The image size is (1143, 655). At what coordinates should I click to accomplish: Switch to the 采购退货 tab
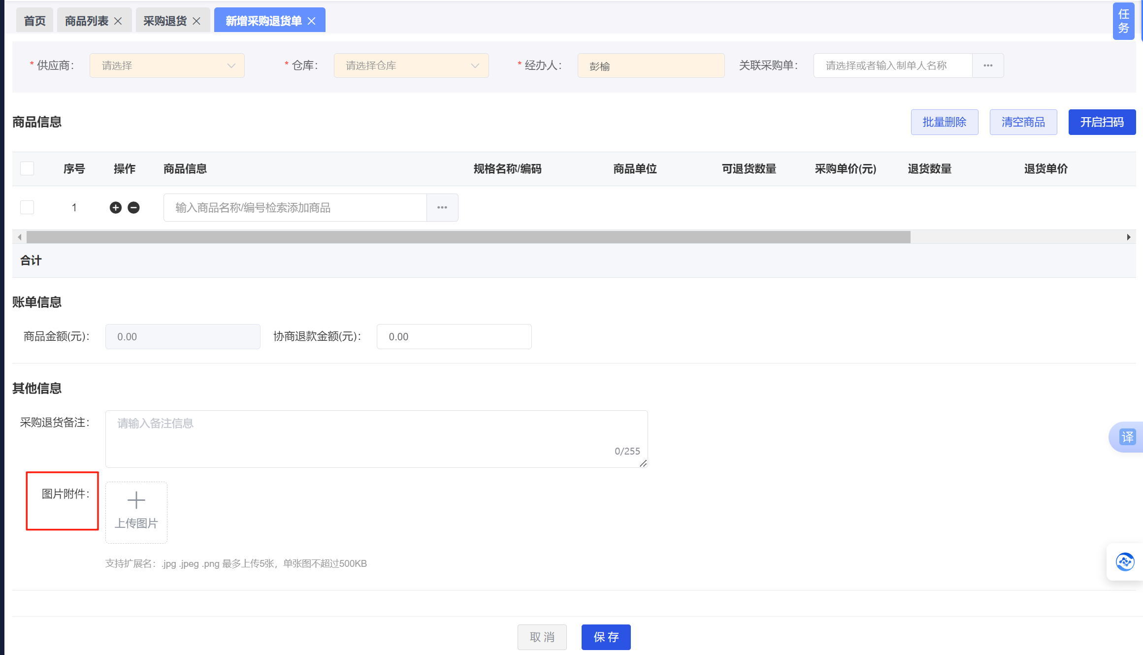[165, 21]
